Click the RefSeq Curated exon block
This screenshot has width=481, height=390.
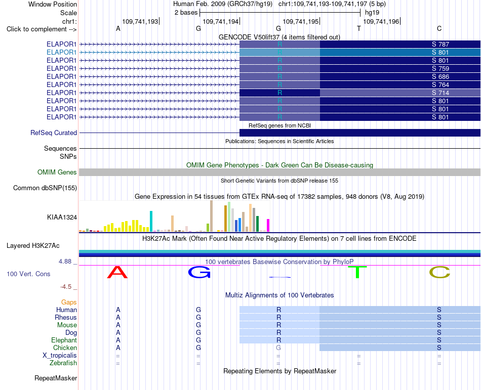(x=360, y=133)
